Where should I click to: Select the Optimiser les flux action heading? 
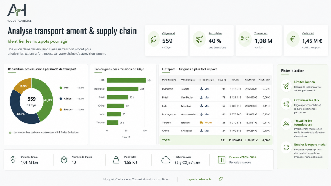pos(306,100)
